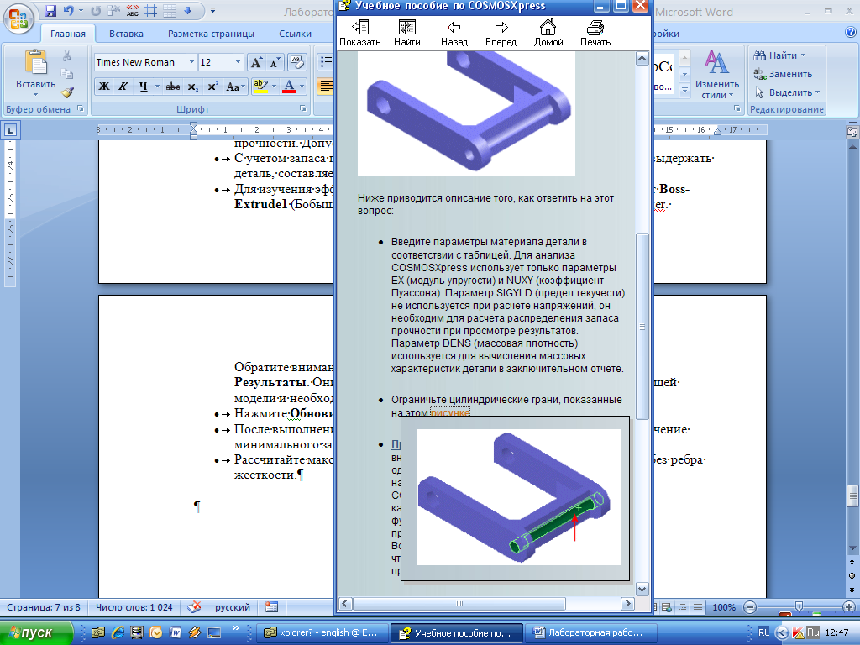This screenshot has height=645, width=860.
Task: Switch to the Главная ribbon tab
Action: (x=68, y=34)
